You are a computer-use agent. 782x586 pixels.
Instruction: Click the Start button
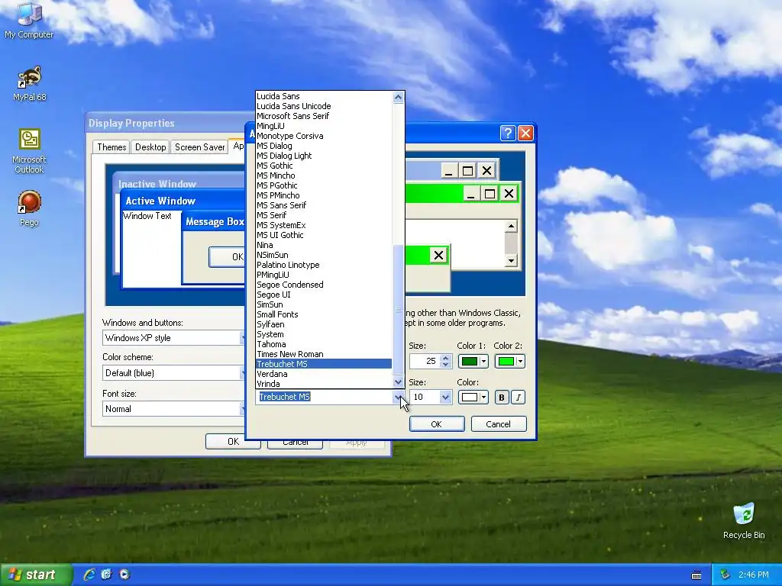tap(35, 575)
